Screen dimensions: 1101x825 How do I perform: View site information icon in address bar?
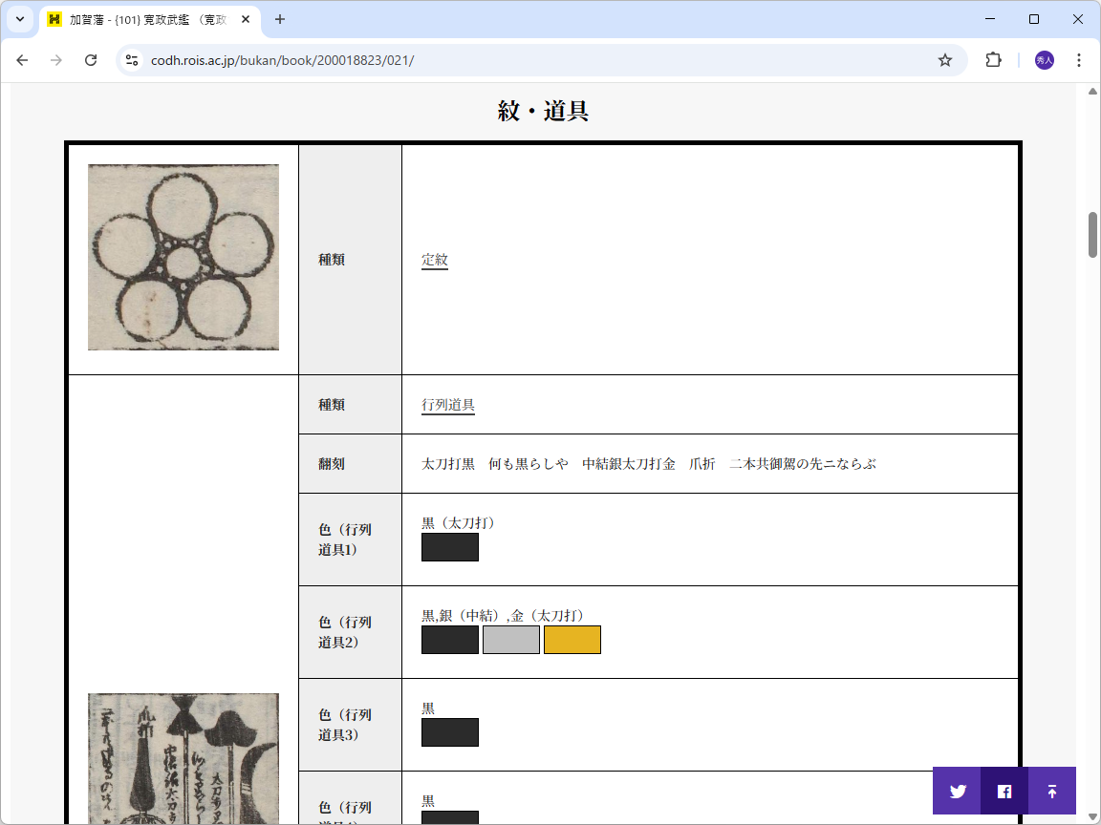pos(130,59)
